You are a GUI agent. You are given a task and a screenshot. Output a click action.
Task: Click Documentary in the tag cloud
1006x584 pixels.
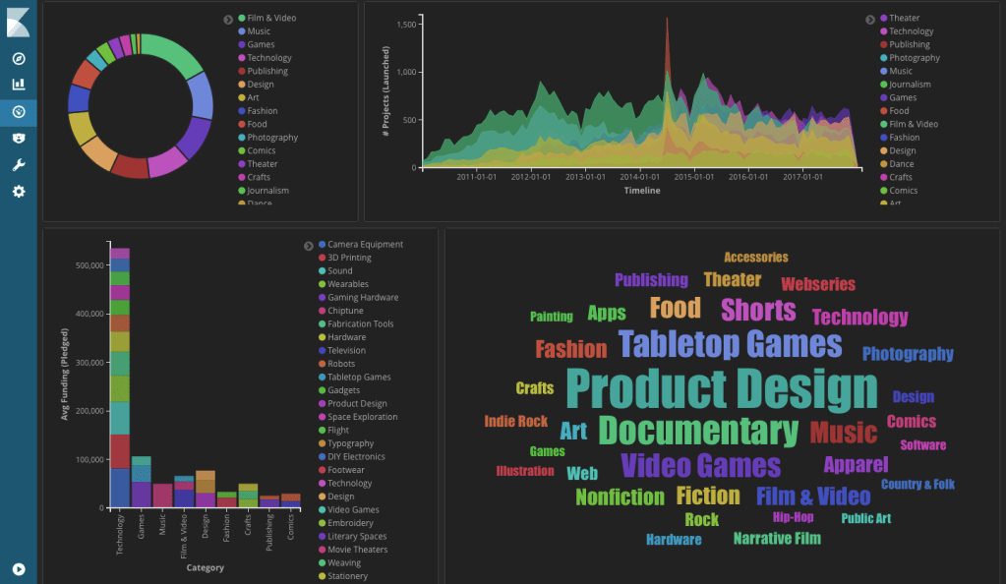tap(698, 430)
